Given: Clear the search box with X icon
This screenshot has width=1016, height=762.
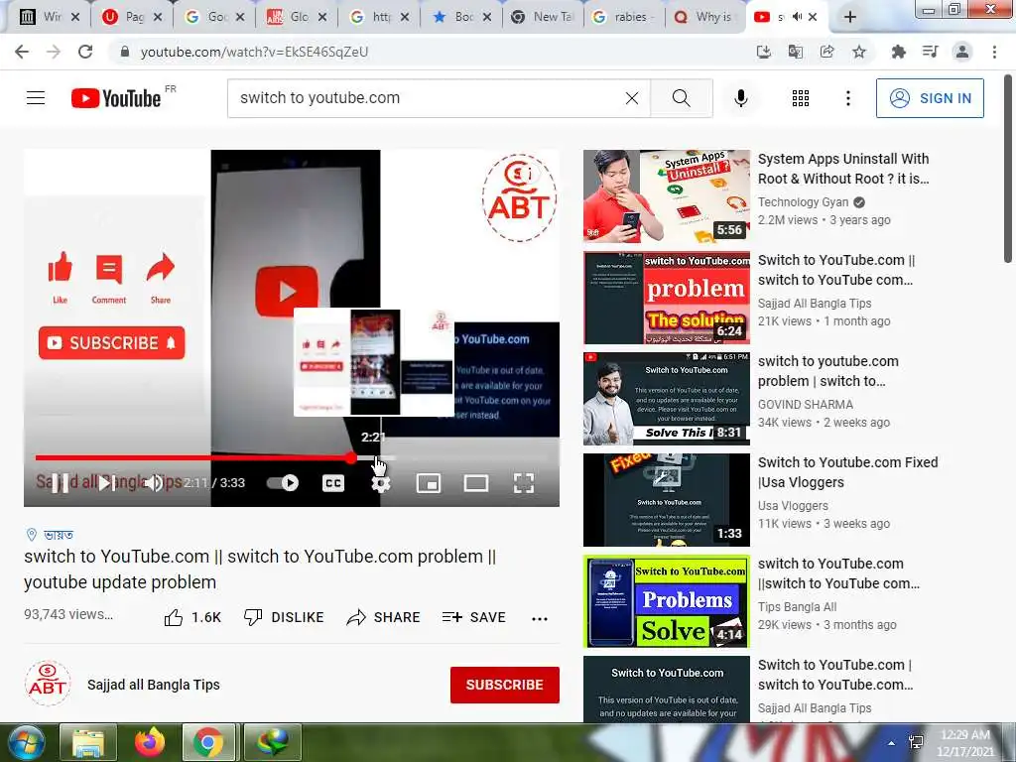Looking at the screenshot, I should click(632, 98).
